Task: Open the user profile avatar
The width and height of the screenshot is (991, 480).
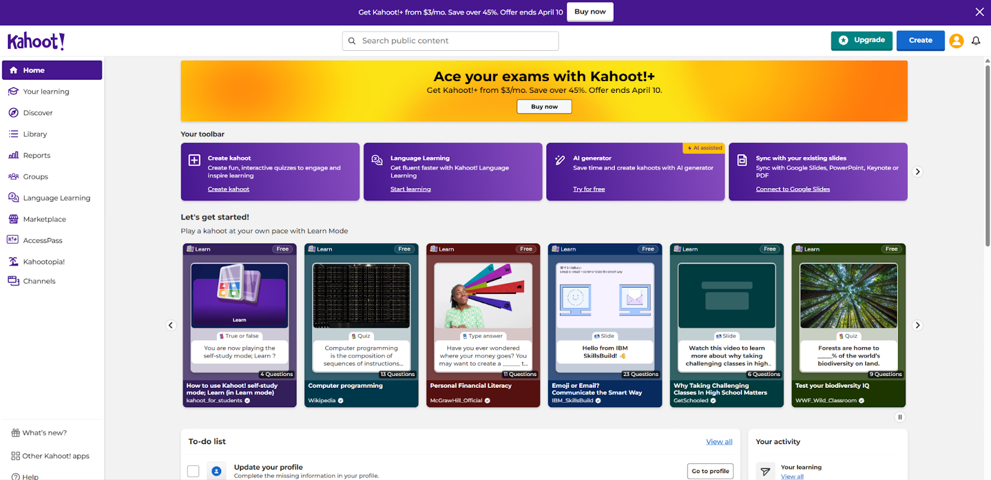Action: point(956,41)
